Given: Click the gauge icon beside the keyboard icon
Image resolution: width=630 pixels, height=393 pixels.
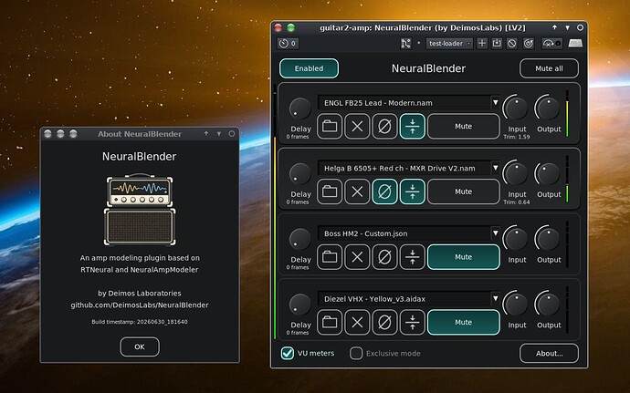Looking at the screenshot, I should [x=551, y=44].
